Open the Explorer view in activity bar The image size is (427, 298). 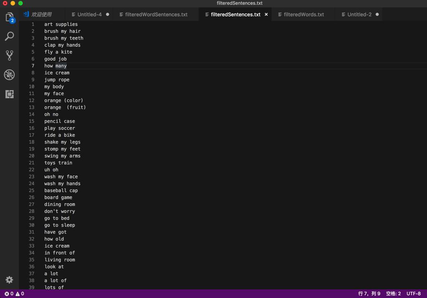10,18
